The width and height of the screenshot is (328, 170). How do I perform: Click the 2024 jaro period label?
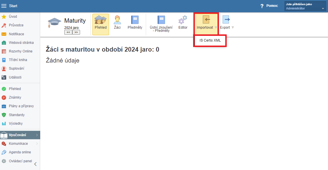[x=71, y=28]
